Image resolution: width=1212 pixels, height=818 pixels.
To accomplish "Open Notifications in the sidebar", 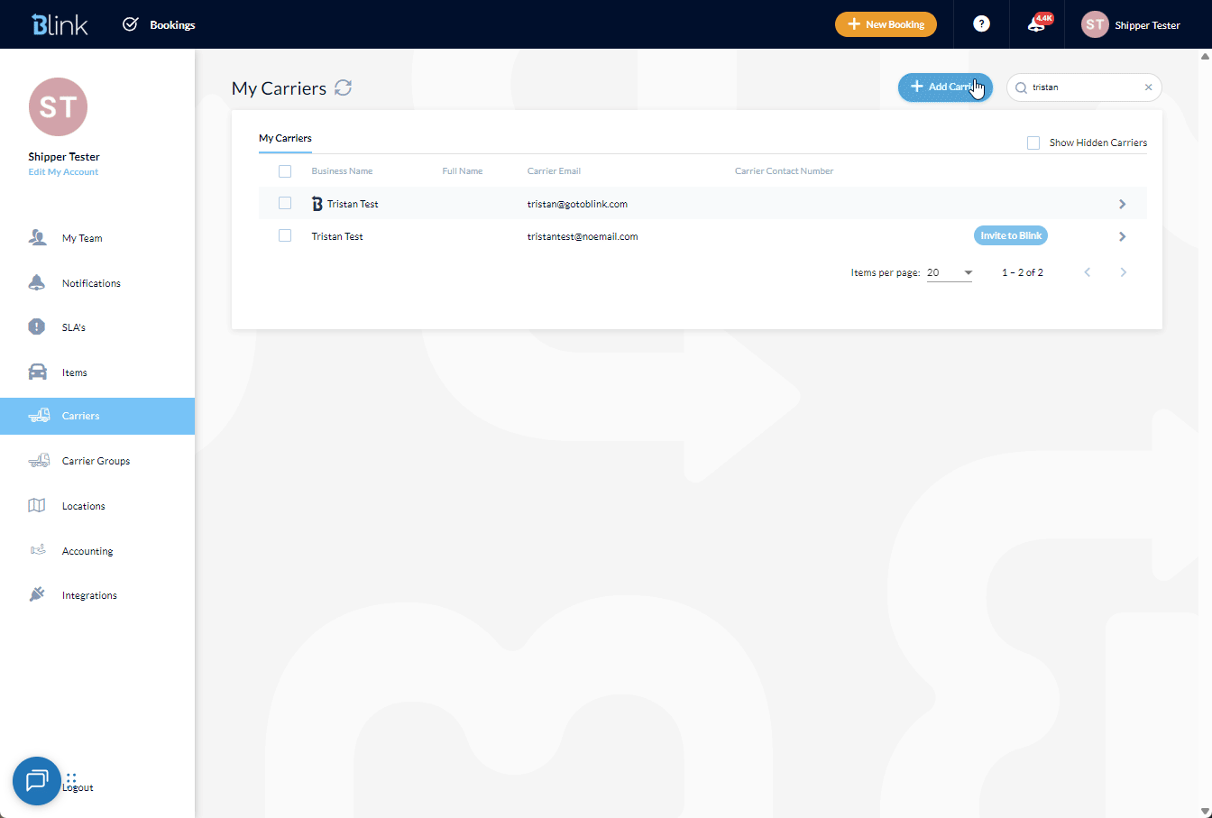I will pos(91,283).
